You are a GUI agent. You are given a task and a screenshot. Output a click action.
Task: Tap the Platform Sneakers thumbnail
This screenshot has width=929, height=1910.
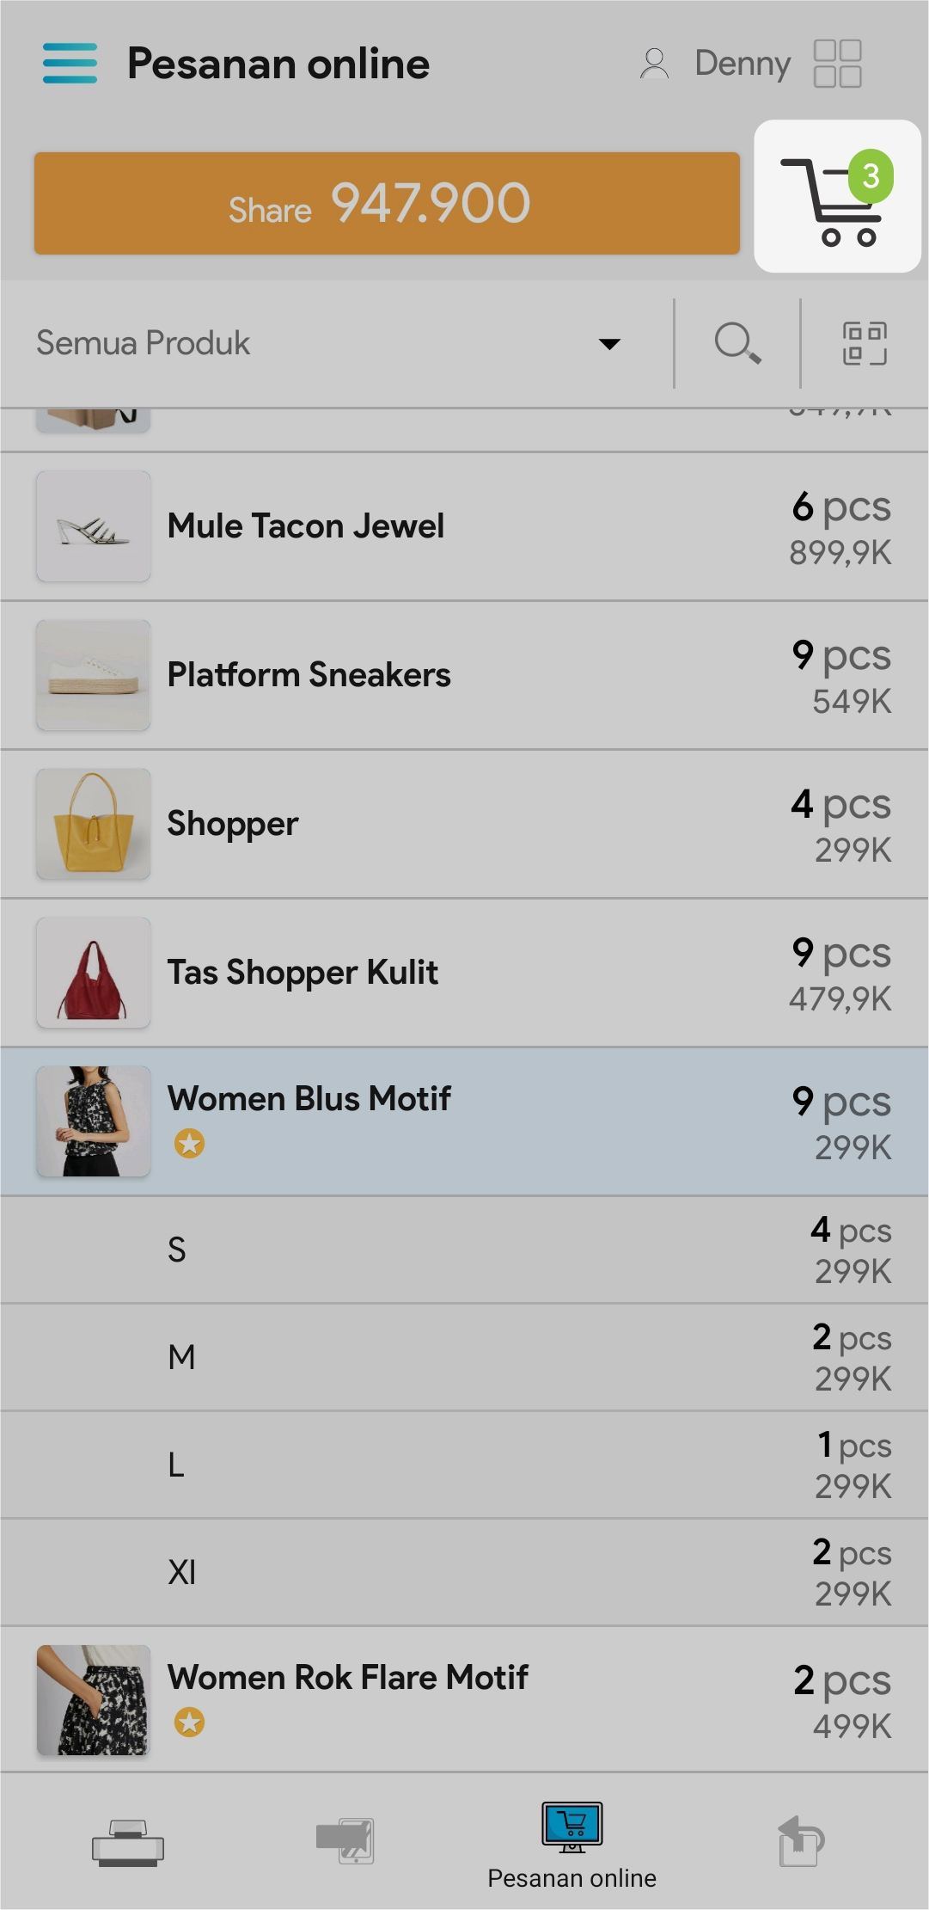click(94, 675)
